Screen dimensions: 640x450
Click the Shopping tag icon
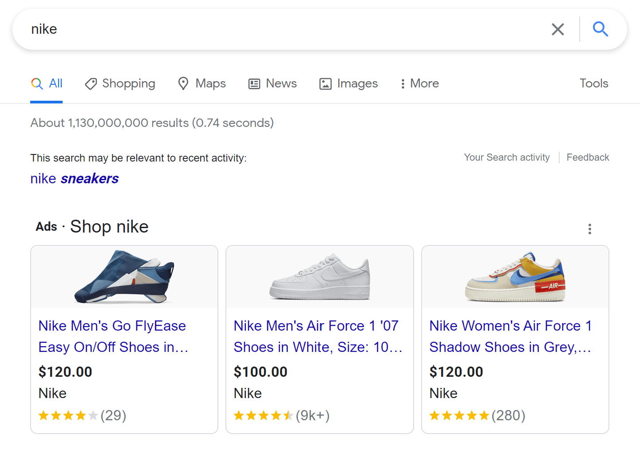tap(91, 83)
